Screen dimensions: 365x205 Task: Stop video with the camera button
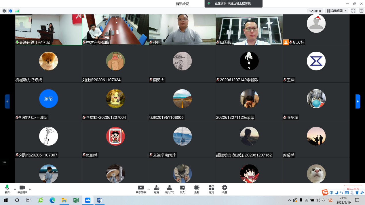(22, 188)
